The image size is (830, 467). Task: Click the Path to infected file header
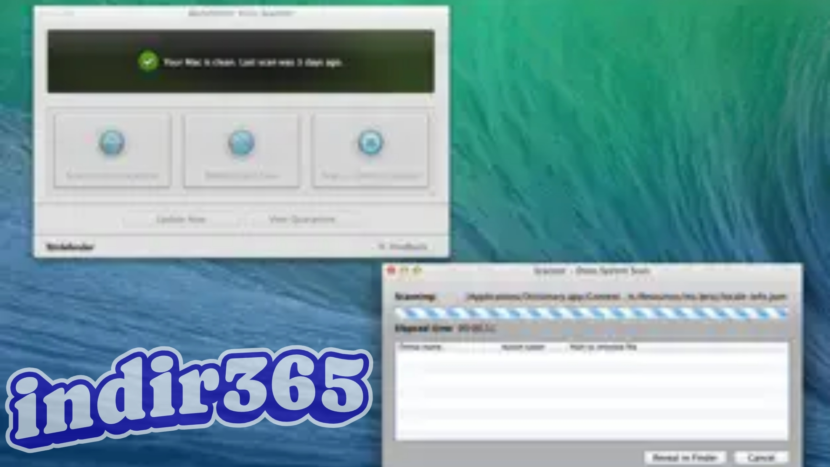click(603, 347)
